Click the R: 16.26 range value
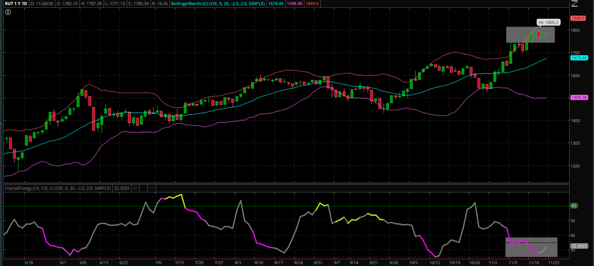Image resolution: width=594 pixels, height=266 pixels. (160, 3)
